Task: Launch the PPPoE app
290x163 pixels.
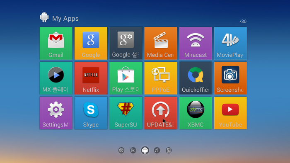Action: point(161,78)
